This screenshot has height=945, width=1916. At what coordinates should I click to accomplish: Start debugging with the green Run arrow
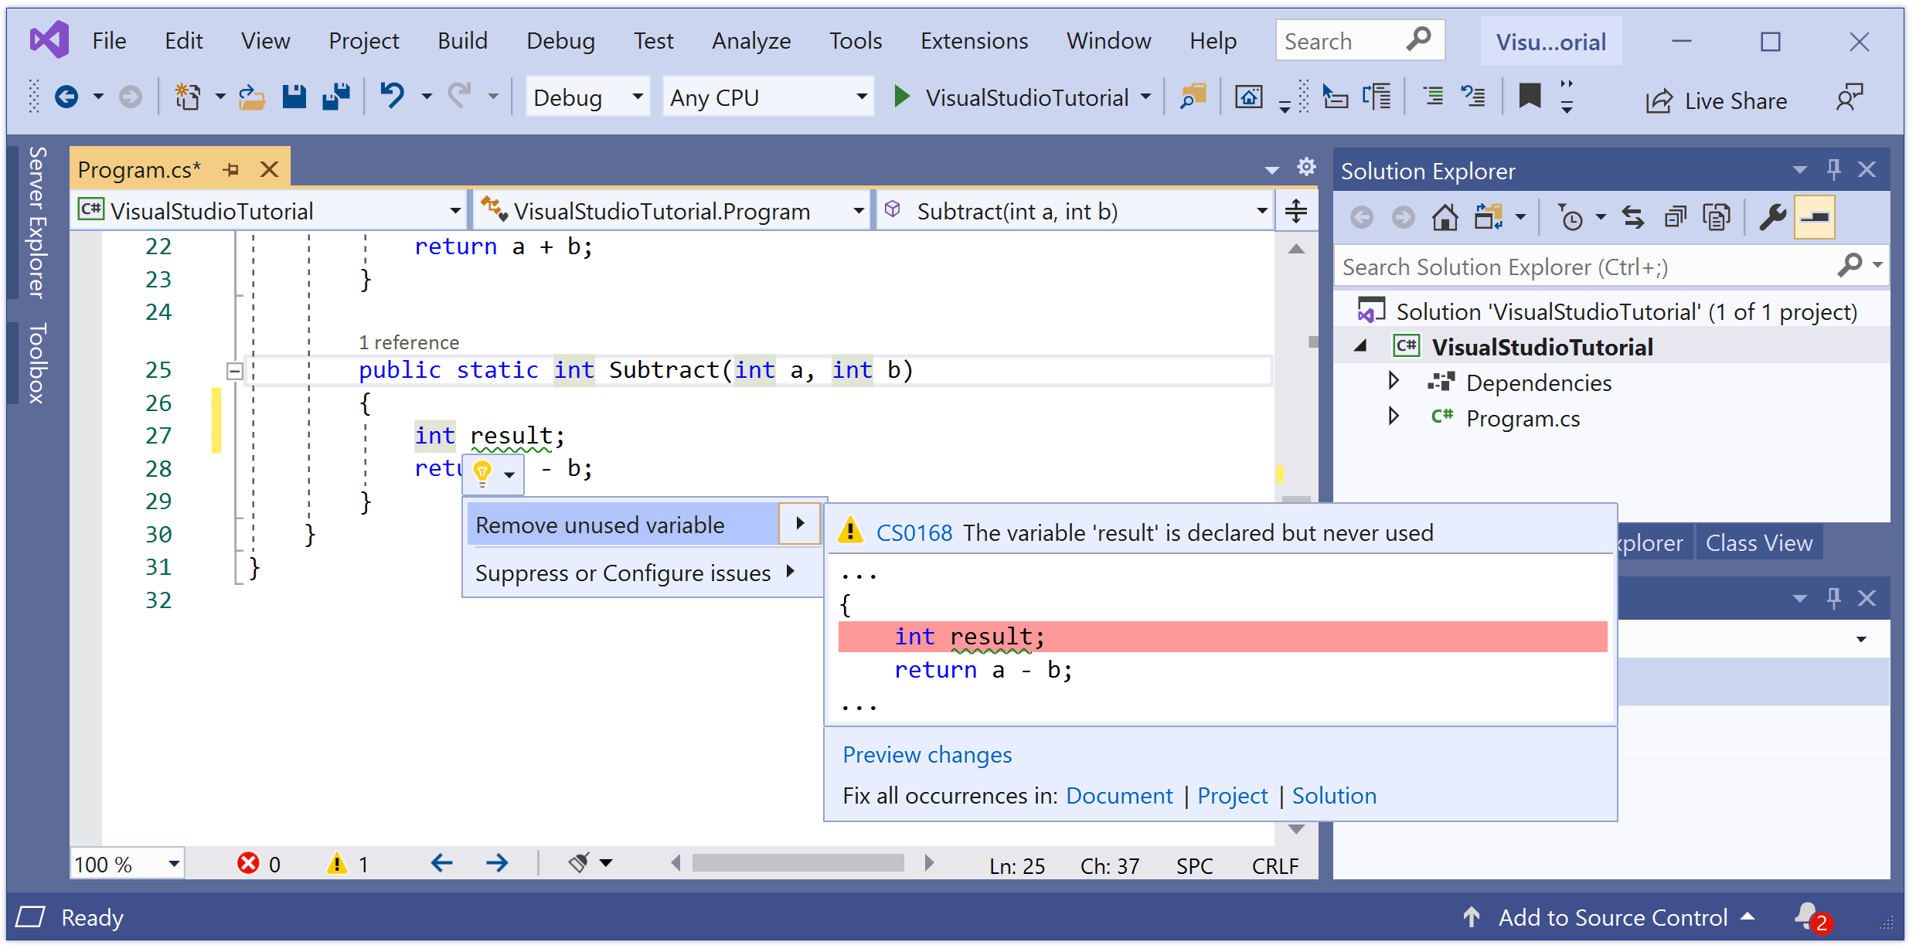click(901, 97)
